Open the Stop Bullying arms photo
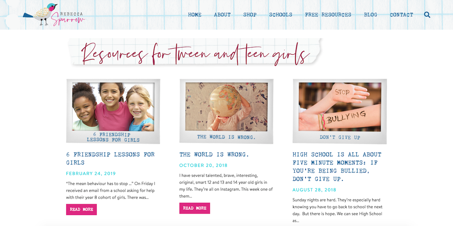Screen dimensions: 453x226 pos(339,111)
